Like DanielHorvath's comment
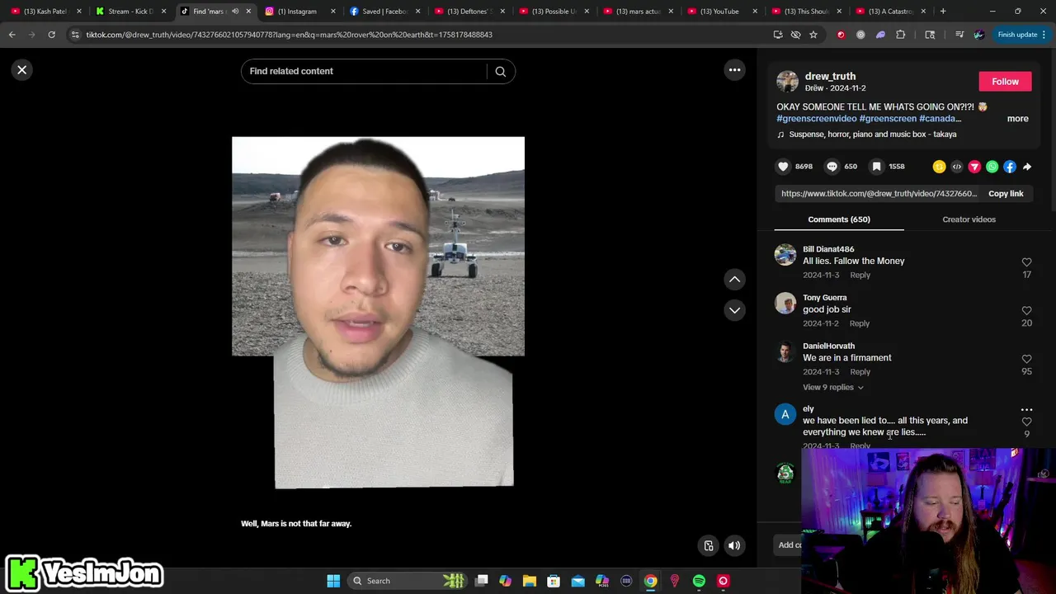 coord(1026,360)
